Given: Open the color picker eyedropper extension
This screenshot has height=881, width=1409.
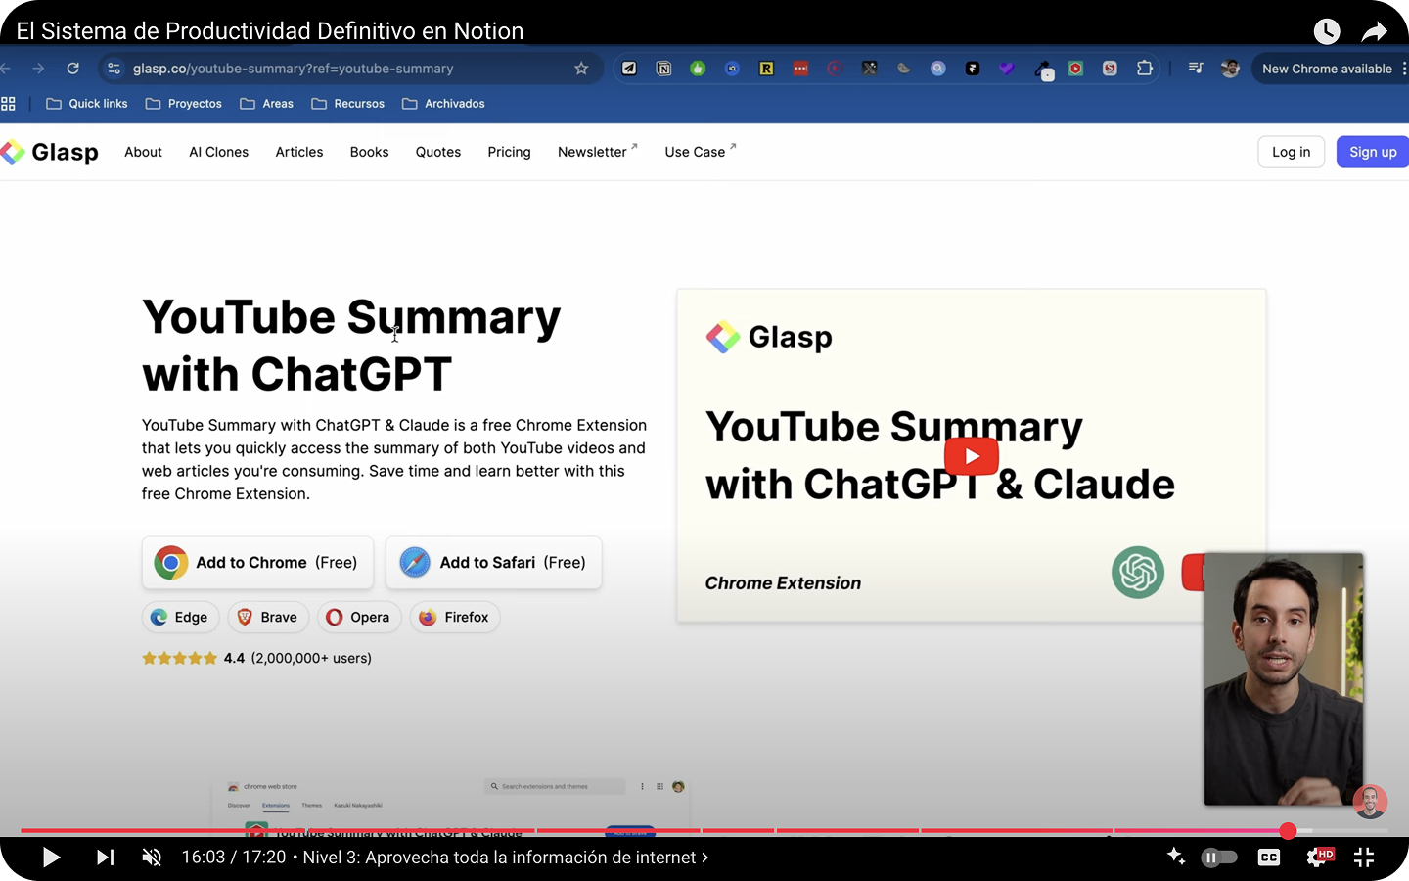Looking at the screenshot, I should coord(1043,70).
